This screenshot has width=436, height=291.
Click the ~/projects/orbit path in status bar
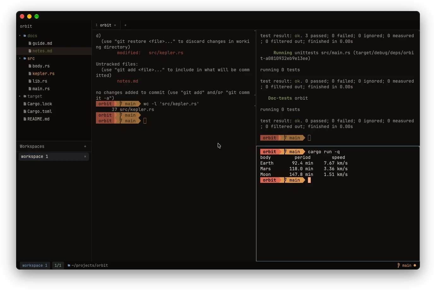[90, 265]
